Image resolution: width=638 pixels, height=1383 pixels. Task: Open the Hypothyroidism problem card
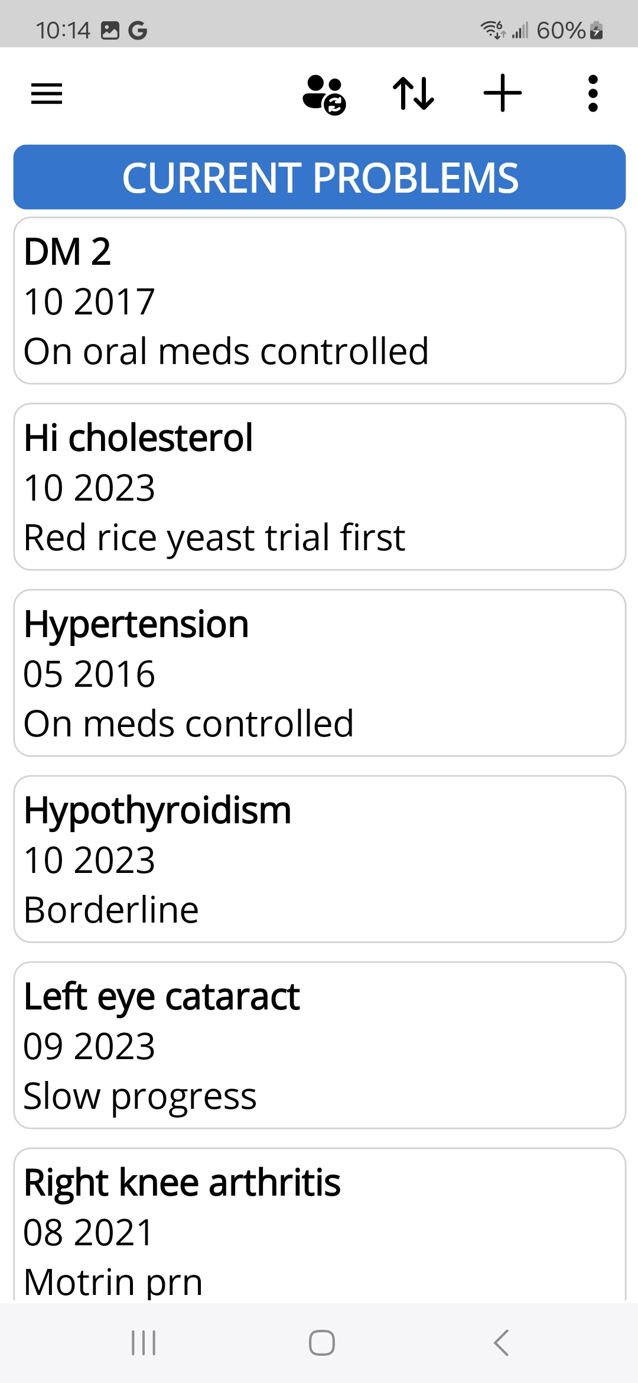[x=319, y=859]
